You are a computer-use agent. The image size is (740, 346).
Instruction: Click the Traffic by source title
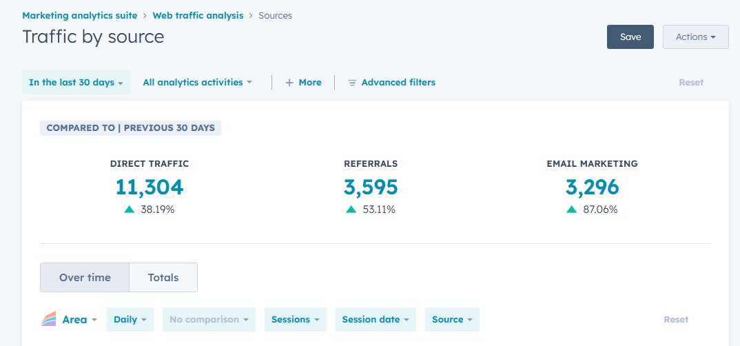(93, 37)
